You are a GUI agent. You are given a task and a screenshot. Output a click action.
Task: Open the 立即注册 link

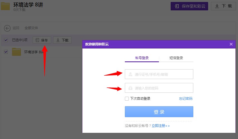tap(161, 126)
